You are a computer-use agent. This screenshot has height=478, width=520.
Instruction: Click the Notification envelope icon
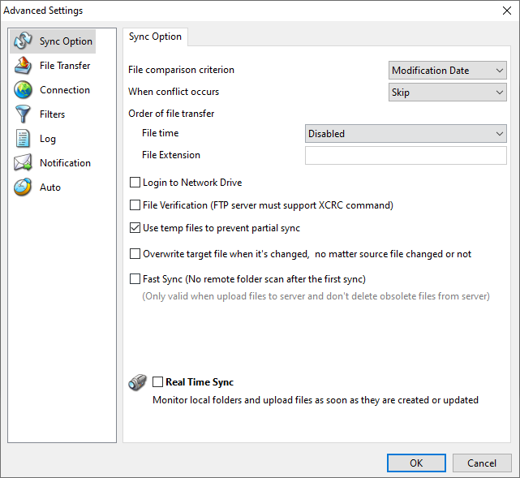[24, 163]
